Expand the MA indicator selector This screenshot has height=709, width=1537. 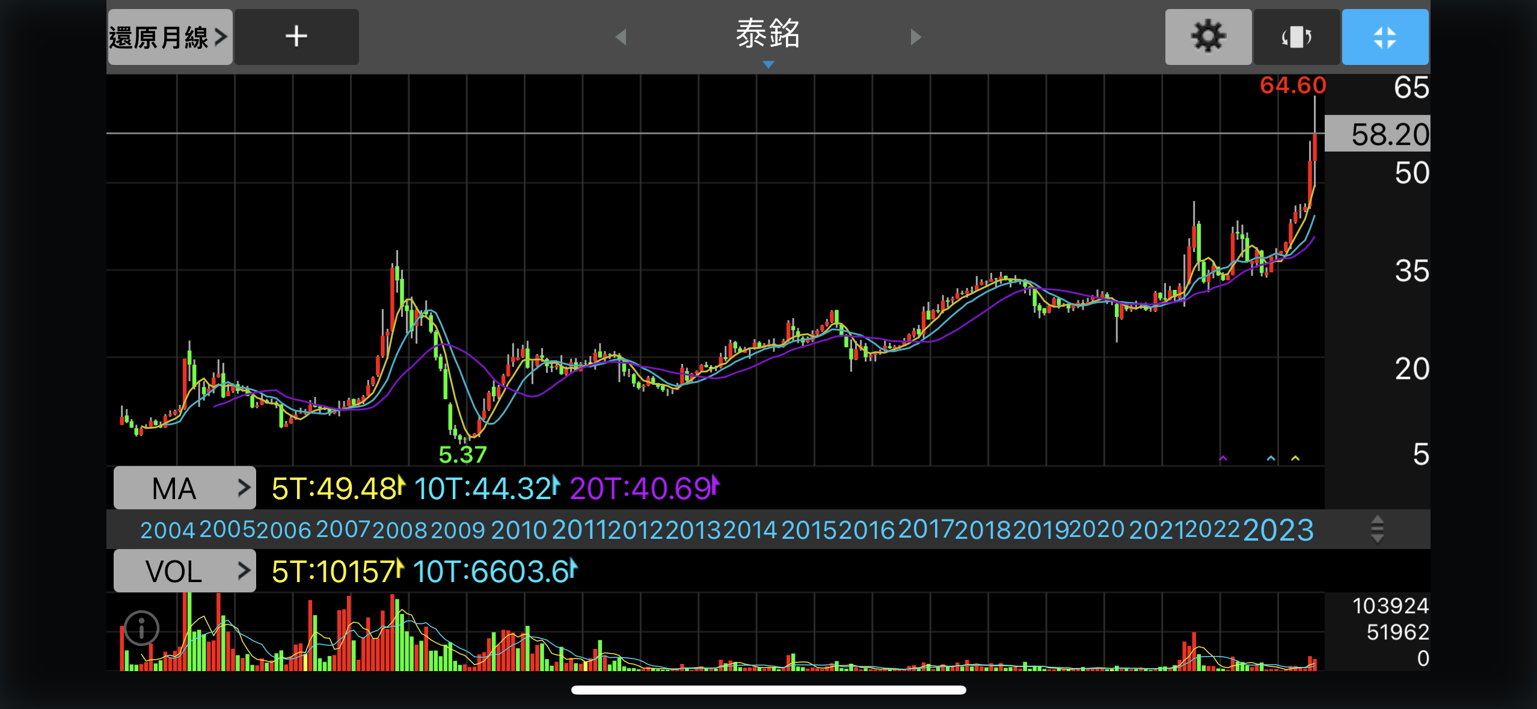pyautogui.click(x=185, y=488)
